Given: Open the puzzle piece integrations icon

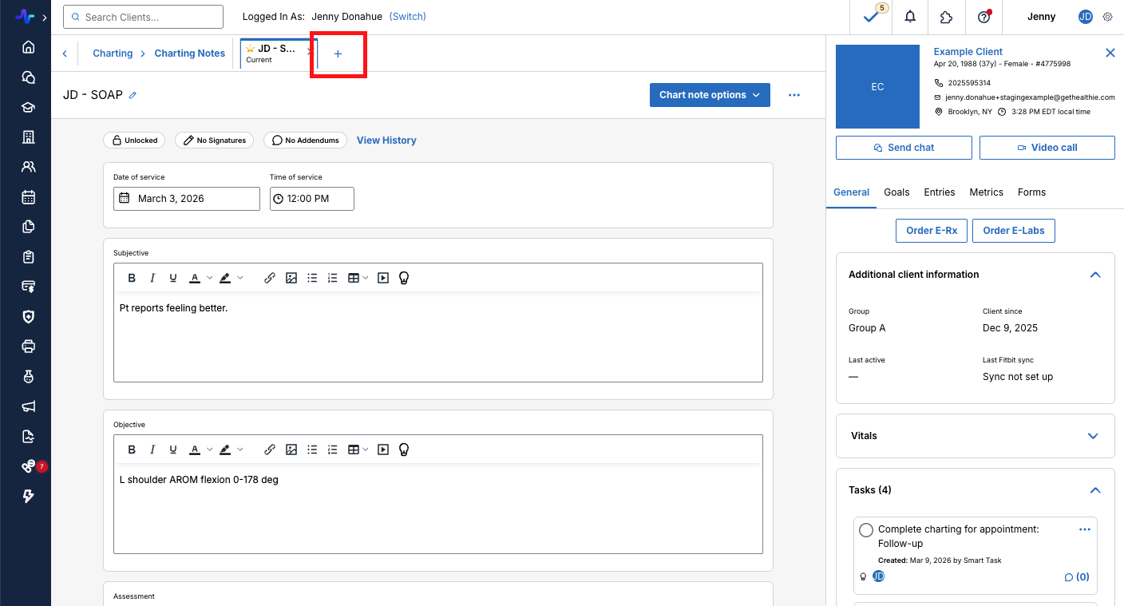Looking at the screenshot, I should click(947, 17).
